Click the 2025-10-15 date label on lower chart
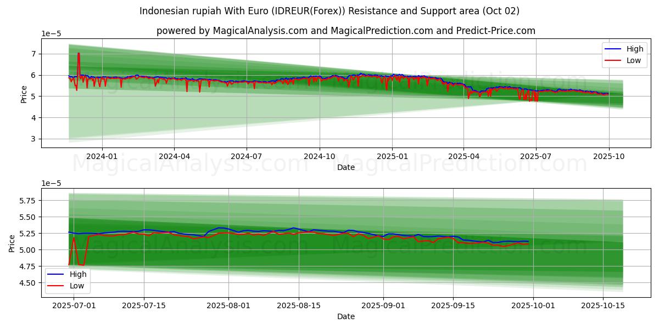Viewport: 659px width, 329px height. [x=603, y=305]
